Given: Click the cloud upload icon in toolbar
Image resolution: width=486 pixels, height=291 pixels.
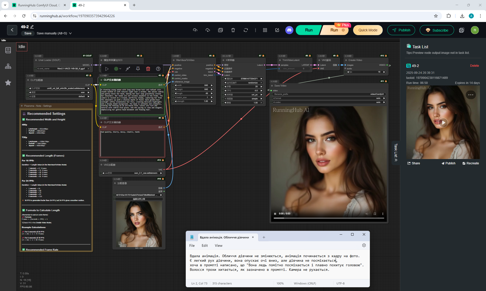Looking at the screenshot, I should (x=195, y=30).
